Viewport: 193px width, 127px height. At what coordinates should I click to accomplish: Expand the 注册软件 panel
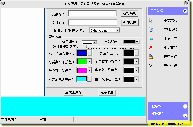pos(185,115)
